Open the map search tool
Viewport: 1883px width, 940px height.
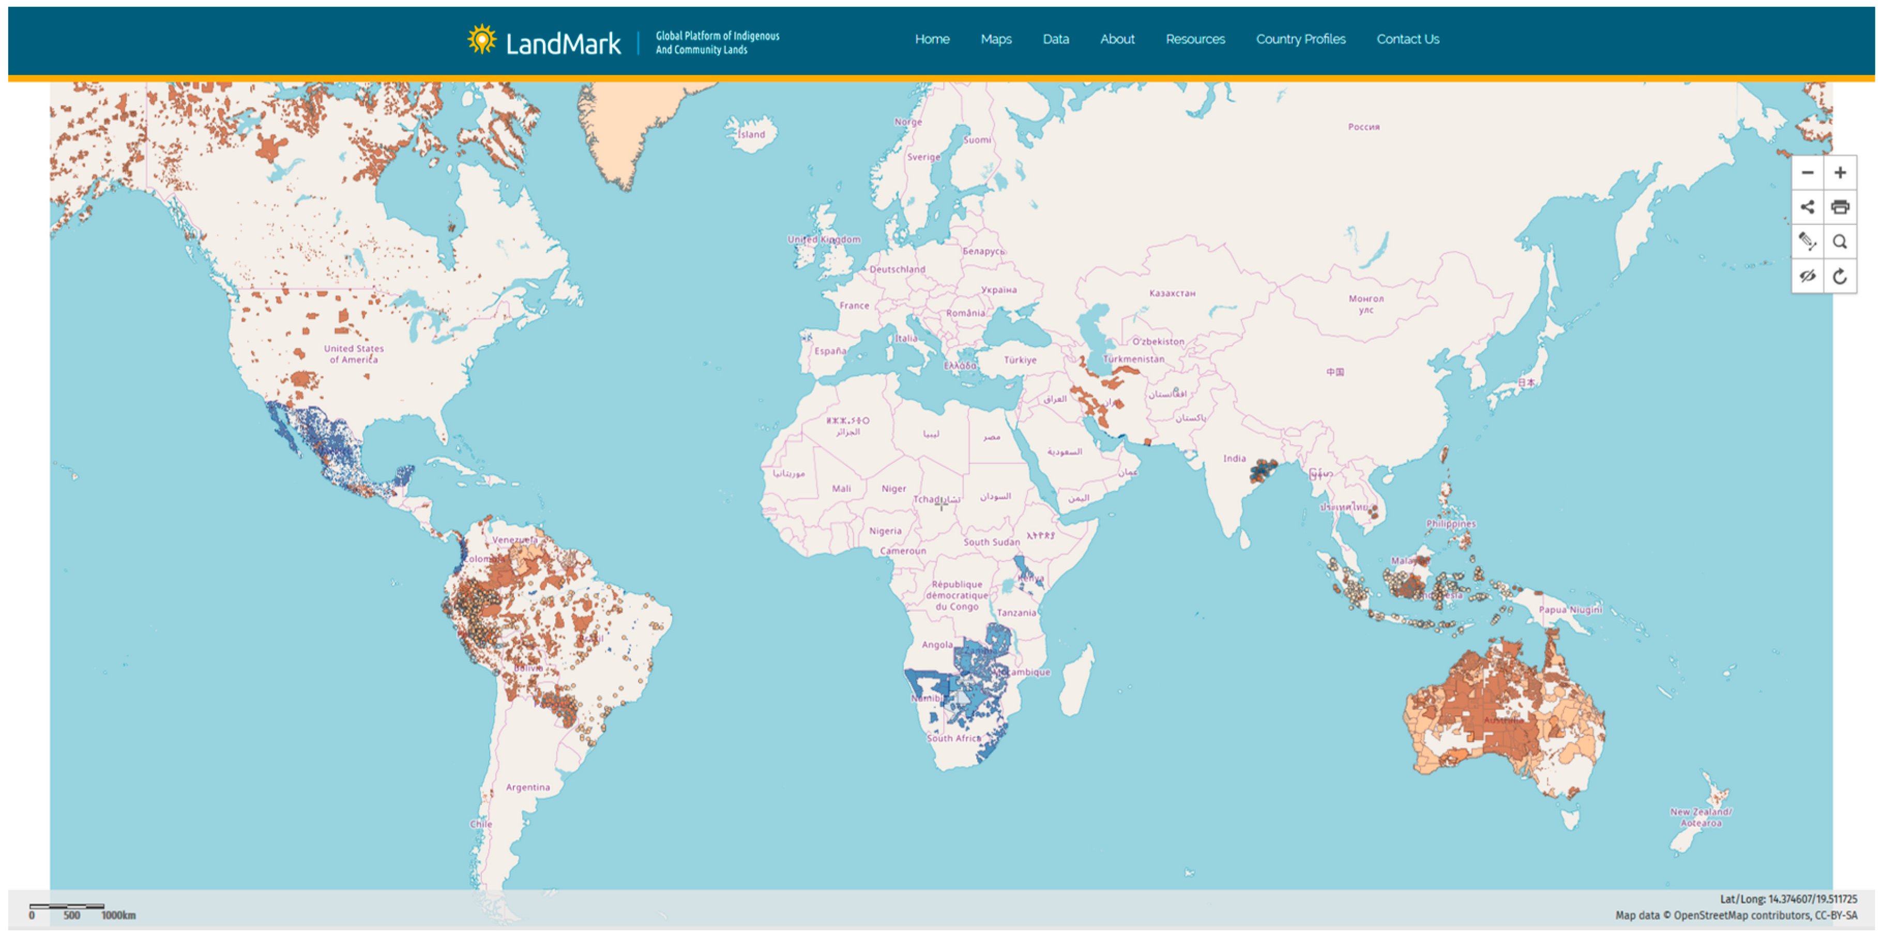1841,241
